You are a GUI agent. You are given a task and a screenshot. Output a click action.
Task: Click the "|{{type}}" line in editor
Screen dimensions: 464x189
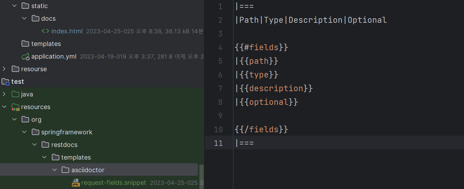pos(256,75)
